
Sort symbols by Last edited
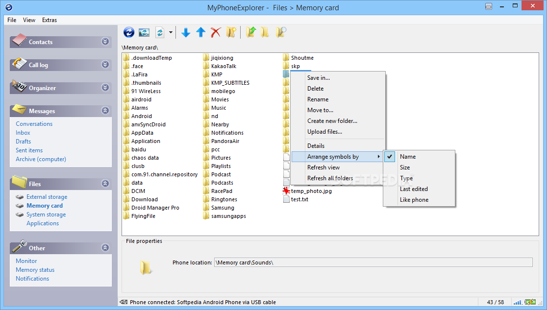[420, 189]
